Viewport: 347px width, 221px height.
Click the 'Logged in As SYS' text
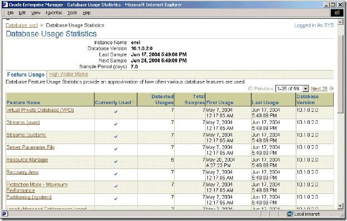[x=314, y=25]
